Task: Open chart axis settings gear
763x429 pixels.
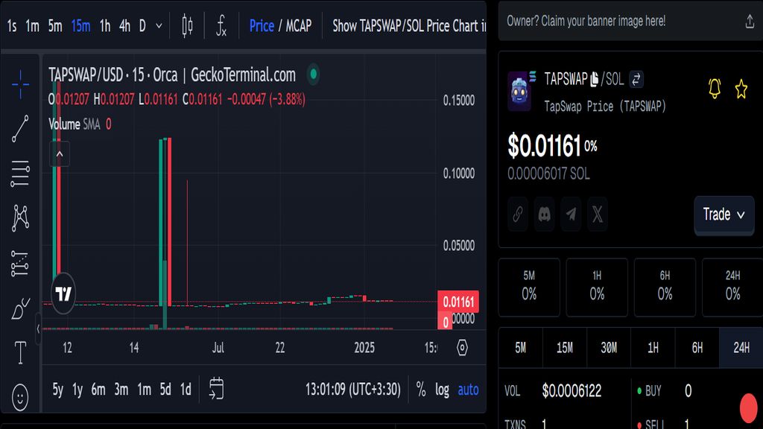Action: click(462, 347)
